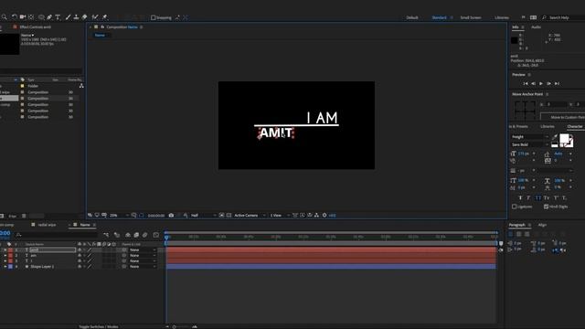The width and height of the screenshot is (585, 329).
Task: Select the Roto Brush tool
Action: (x=95, y=17)
